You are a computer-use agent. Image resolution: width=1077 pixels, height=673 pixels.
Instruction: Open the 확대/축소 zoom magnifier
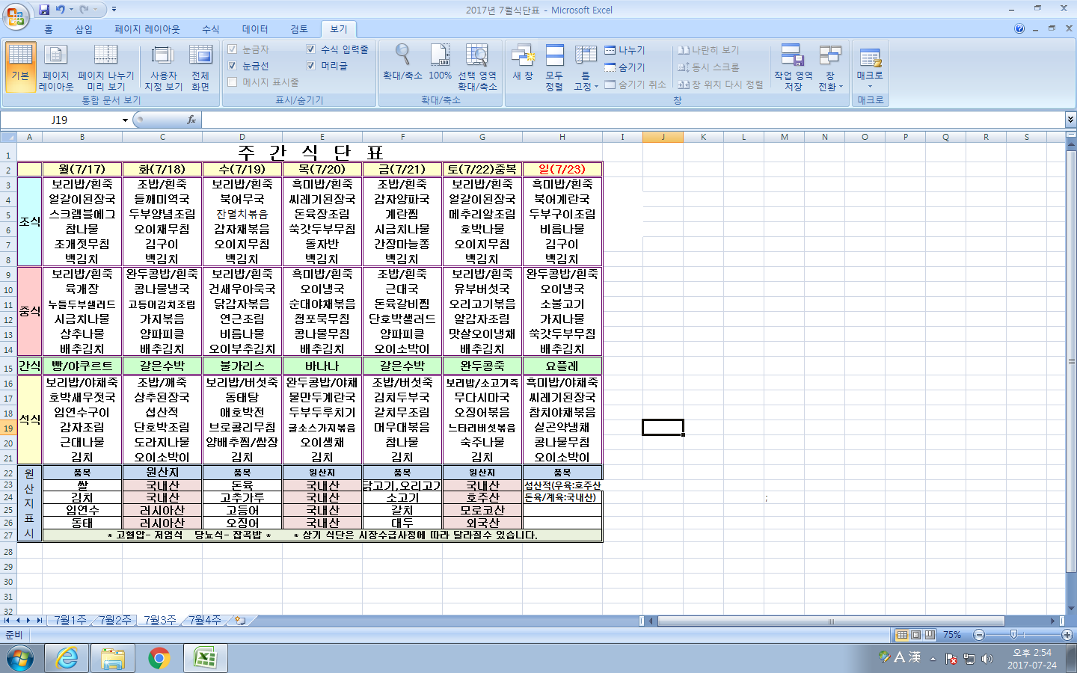(x=402, y=63)
